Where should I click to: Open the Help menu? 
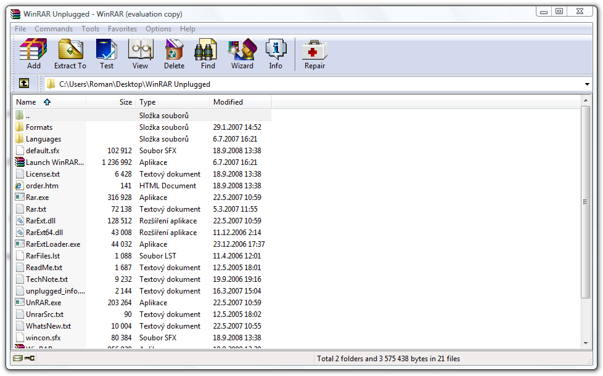187,29
